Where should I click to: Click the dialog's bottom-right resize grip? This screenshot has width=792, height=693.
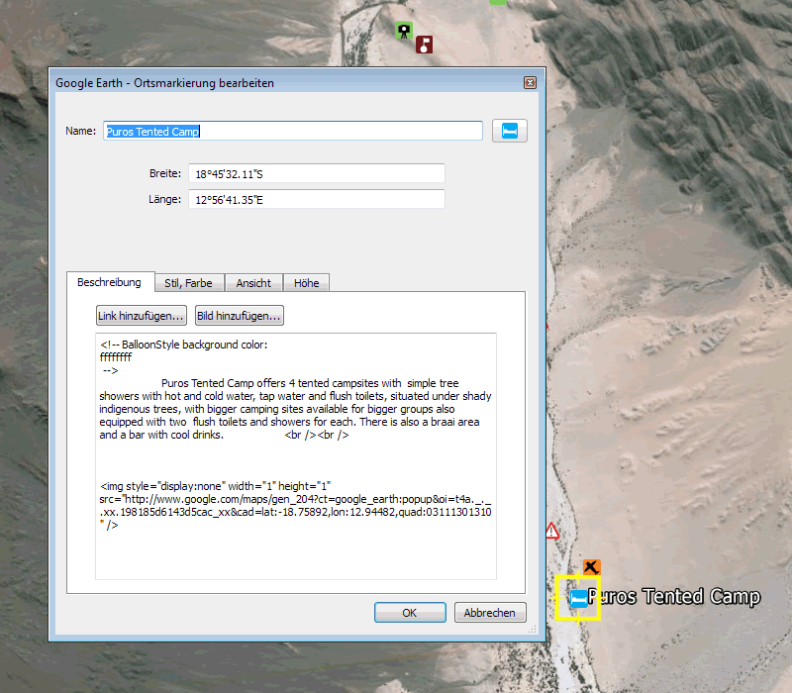coord(533,630)
